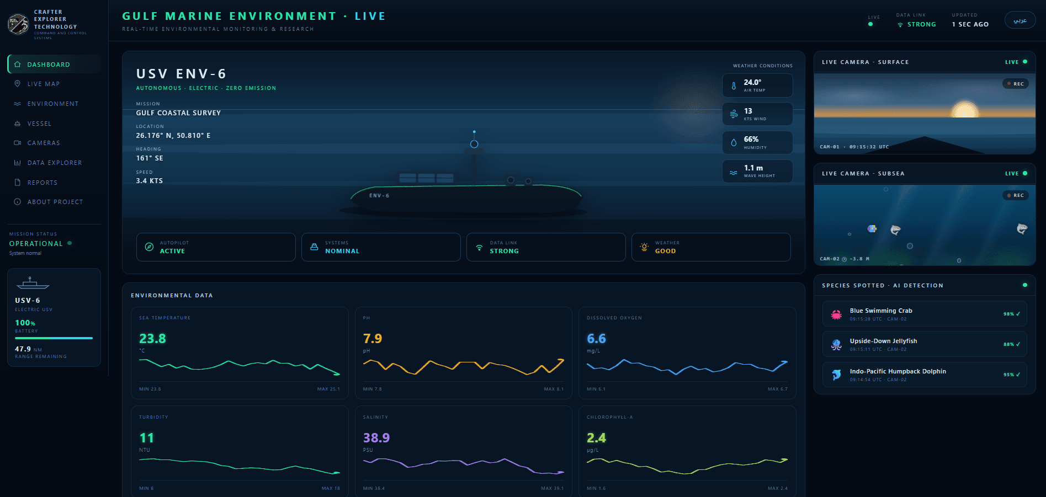Select the Indo-Pacific Humpback Dolphin detection
Viewport: 1046px width, 497px height.
coord(925,375)
